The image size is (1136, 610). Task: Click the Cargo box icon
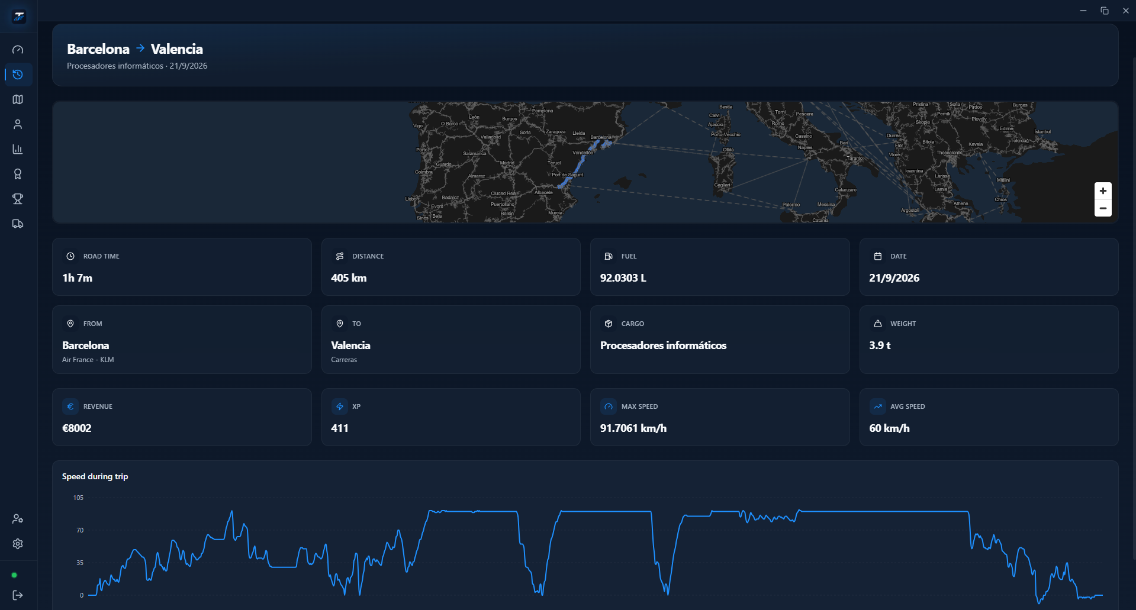609,324
